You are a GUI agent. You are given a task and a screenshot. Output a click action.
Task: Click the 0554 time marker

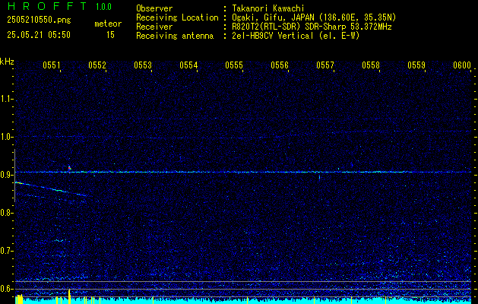[188, 65]
